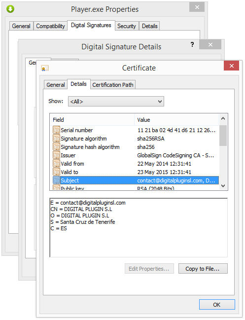245x320 pixels.
Task: Select the Serial number row
Action: (x=135, y=130)
